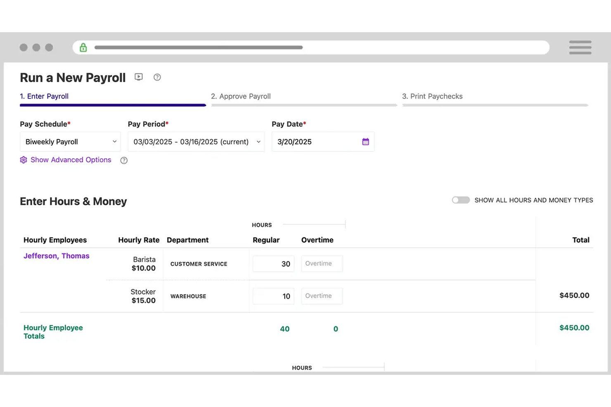Click the Hourly Employees column header
This screenshot has height=407, width=611.
tap(55, 240)
